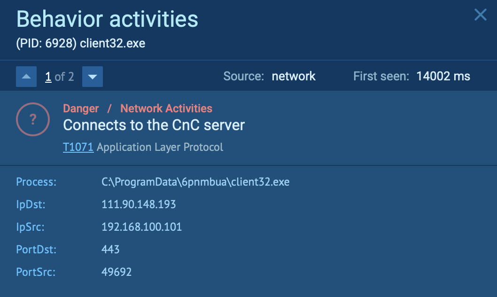Image resolution: width=497 pixels, height=297 pixels.
Task: Go to next behavior activity with down arrow
Action: click(93, 77)
